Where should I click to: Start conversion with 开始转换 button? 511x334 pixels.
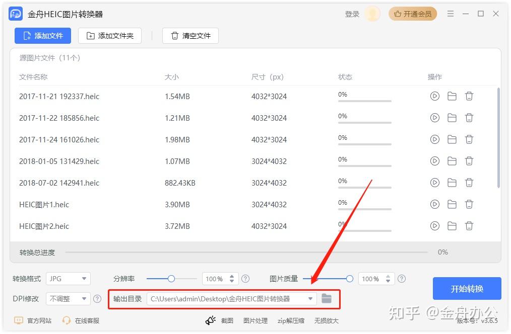click(x=467, y=288)
